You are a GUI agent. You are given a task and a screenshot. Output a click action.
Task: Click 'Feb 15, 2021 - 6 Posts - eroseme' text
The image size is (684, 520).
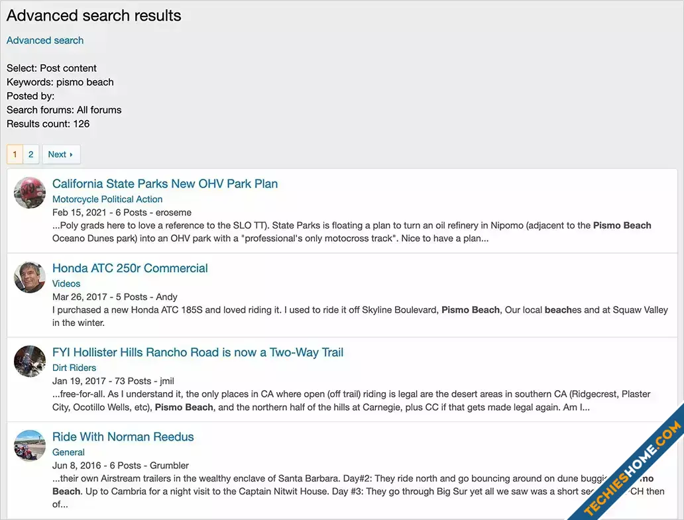coord(122,212)
